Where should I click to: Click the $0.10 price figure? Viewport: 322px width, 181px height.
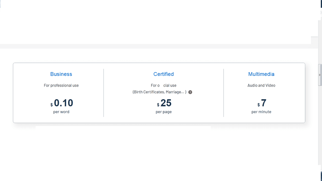(64, 103)
